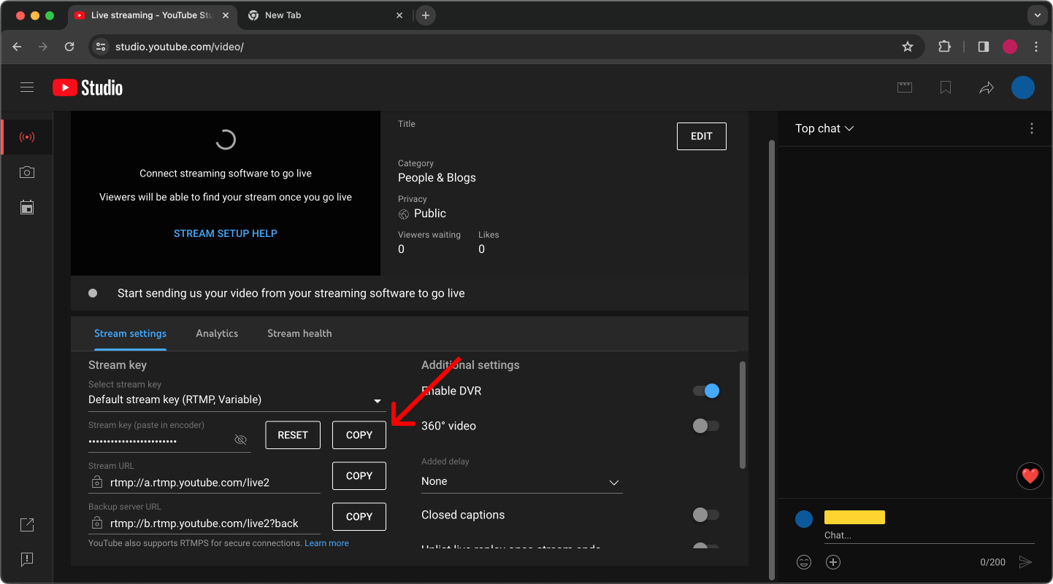This screenshot has height=584, width=1053.
Task: Disable the Enable DVR toggle
Action: (x=705, y=390)
